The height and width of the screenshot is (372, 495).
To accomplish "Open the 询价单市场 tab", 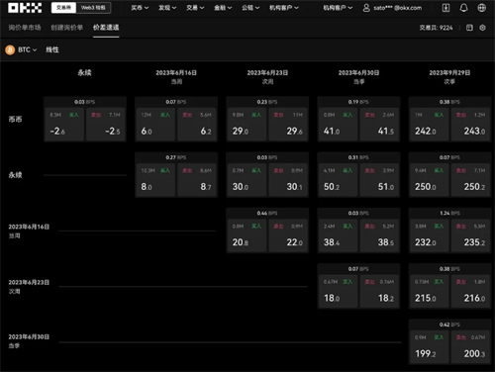I will 25,28.
